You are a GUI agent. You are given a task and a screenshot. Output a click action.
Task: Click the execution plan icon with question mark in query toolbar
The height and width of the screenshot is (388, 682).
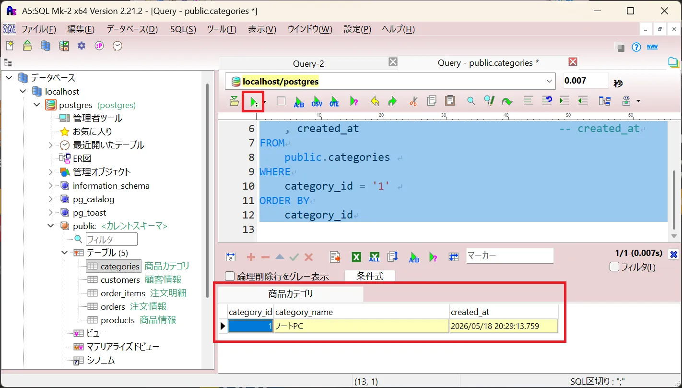(354, 101)
